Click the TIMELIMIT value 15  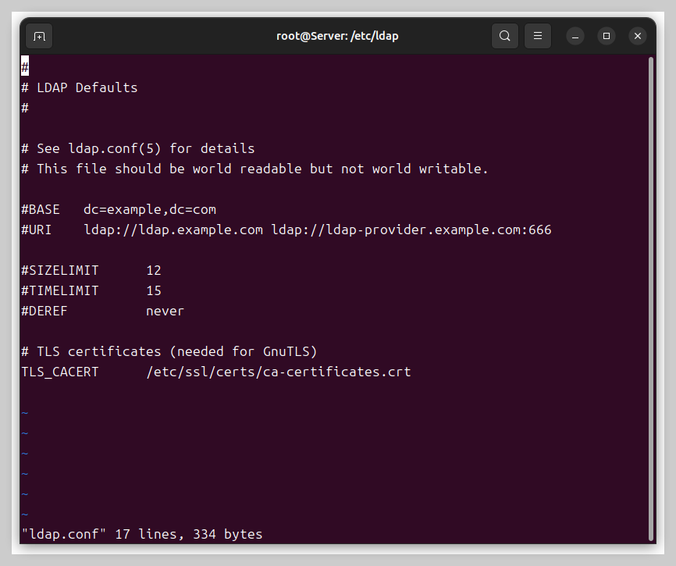click(154, 290)
